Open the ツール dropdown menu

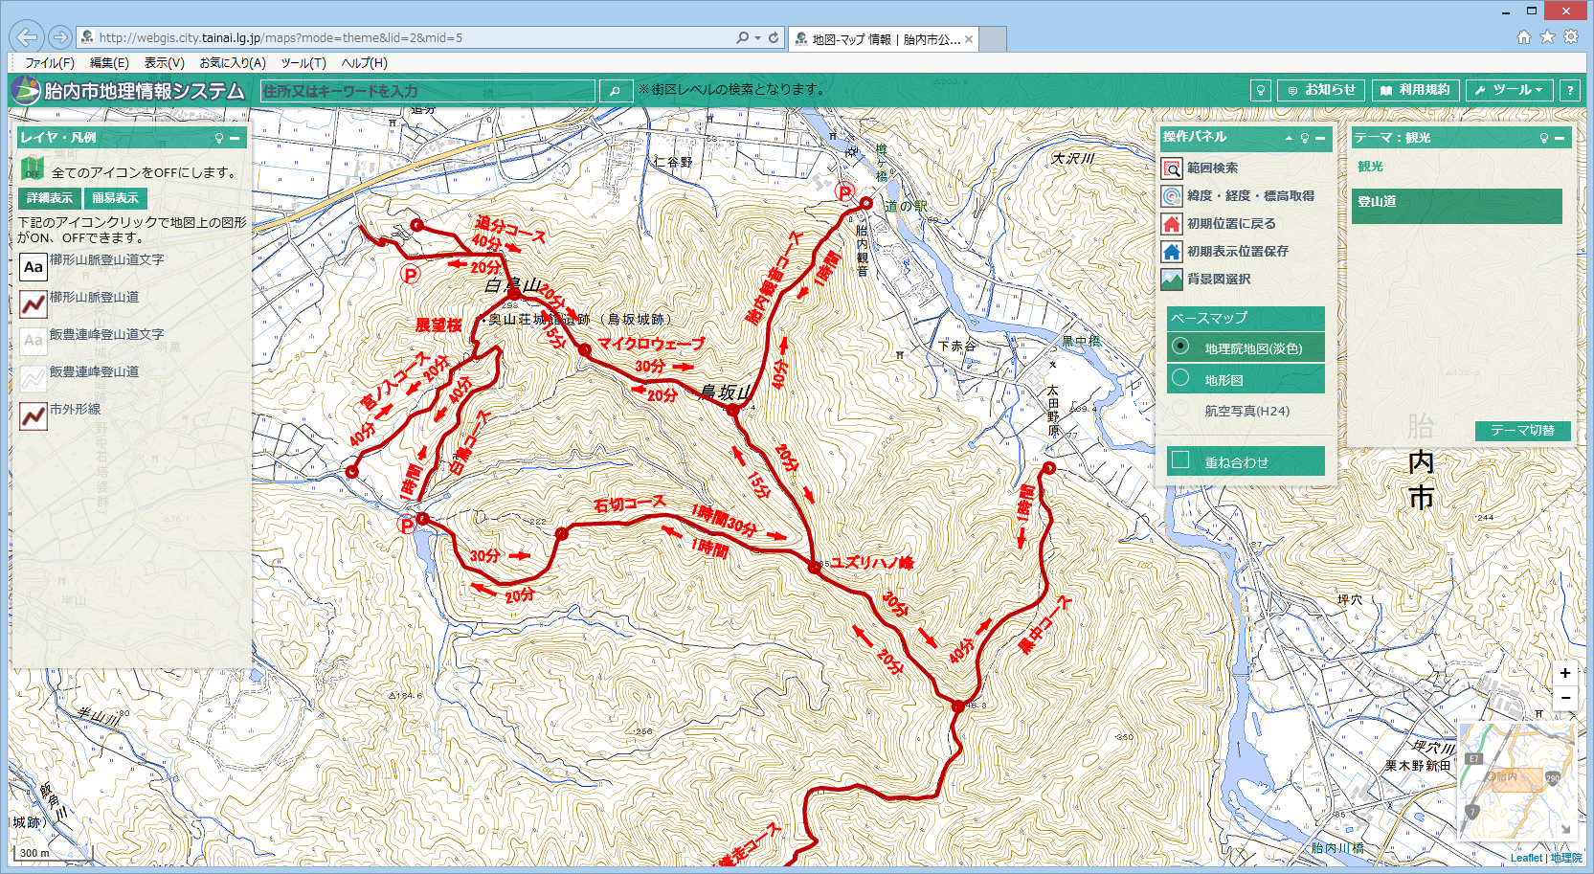pyautogui.click(x=1510, y=90)
